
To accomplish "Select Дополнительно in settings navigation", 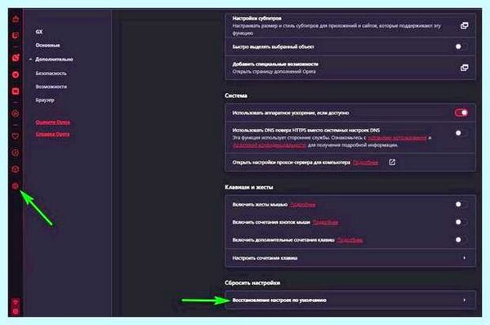I will [54, 59].
